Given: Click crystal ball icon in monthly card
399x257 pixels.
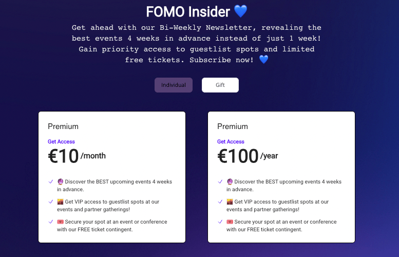Looking at the screenshot, I should click(60, 181).
